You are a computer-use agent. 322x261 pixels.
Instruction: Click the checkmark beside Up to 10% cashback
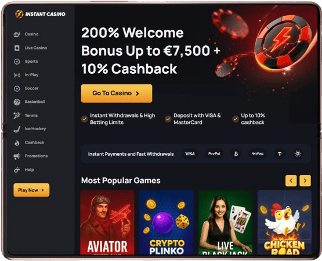pyautogui.click(x=235, y=119)
